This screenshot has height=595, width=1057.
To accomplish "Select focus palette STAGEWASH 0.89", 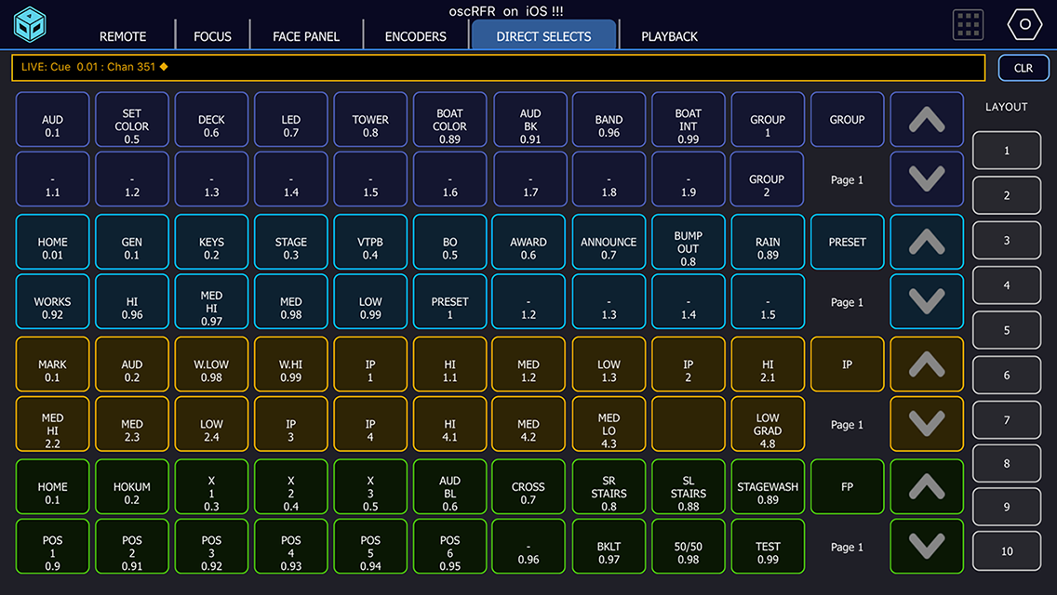I will tap(767, 486).
